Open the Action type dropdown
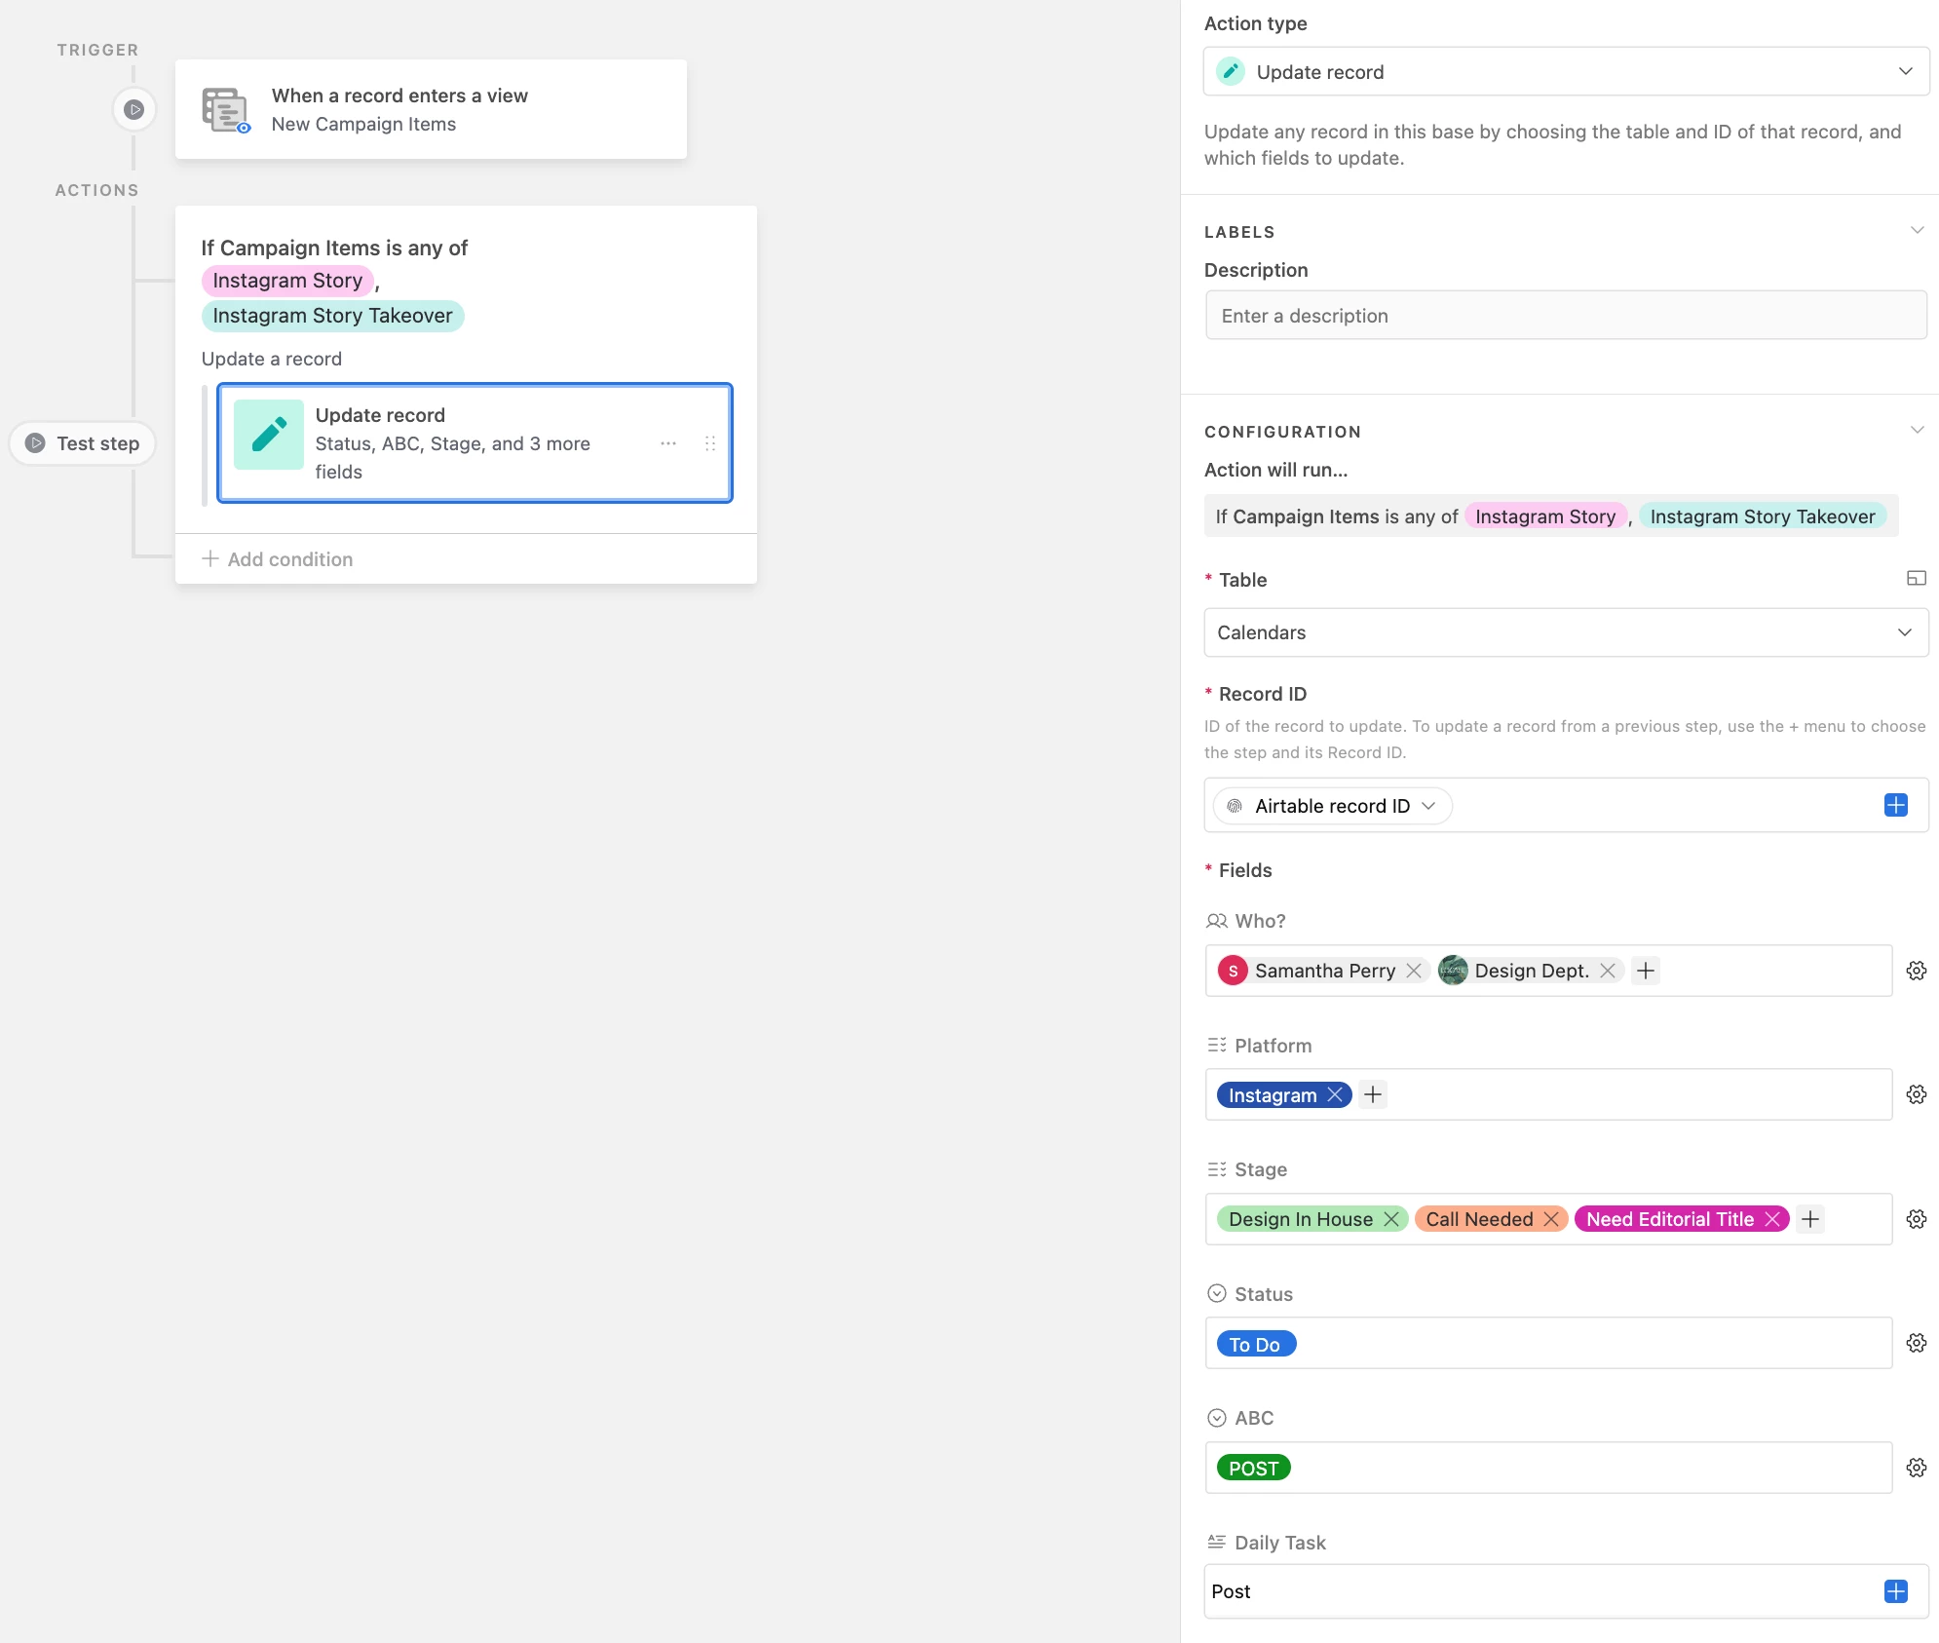The image size is (1939, 1643). tap(1566, 72)
